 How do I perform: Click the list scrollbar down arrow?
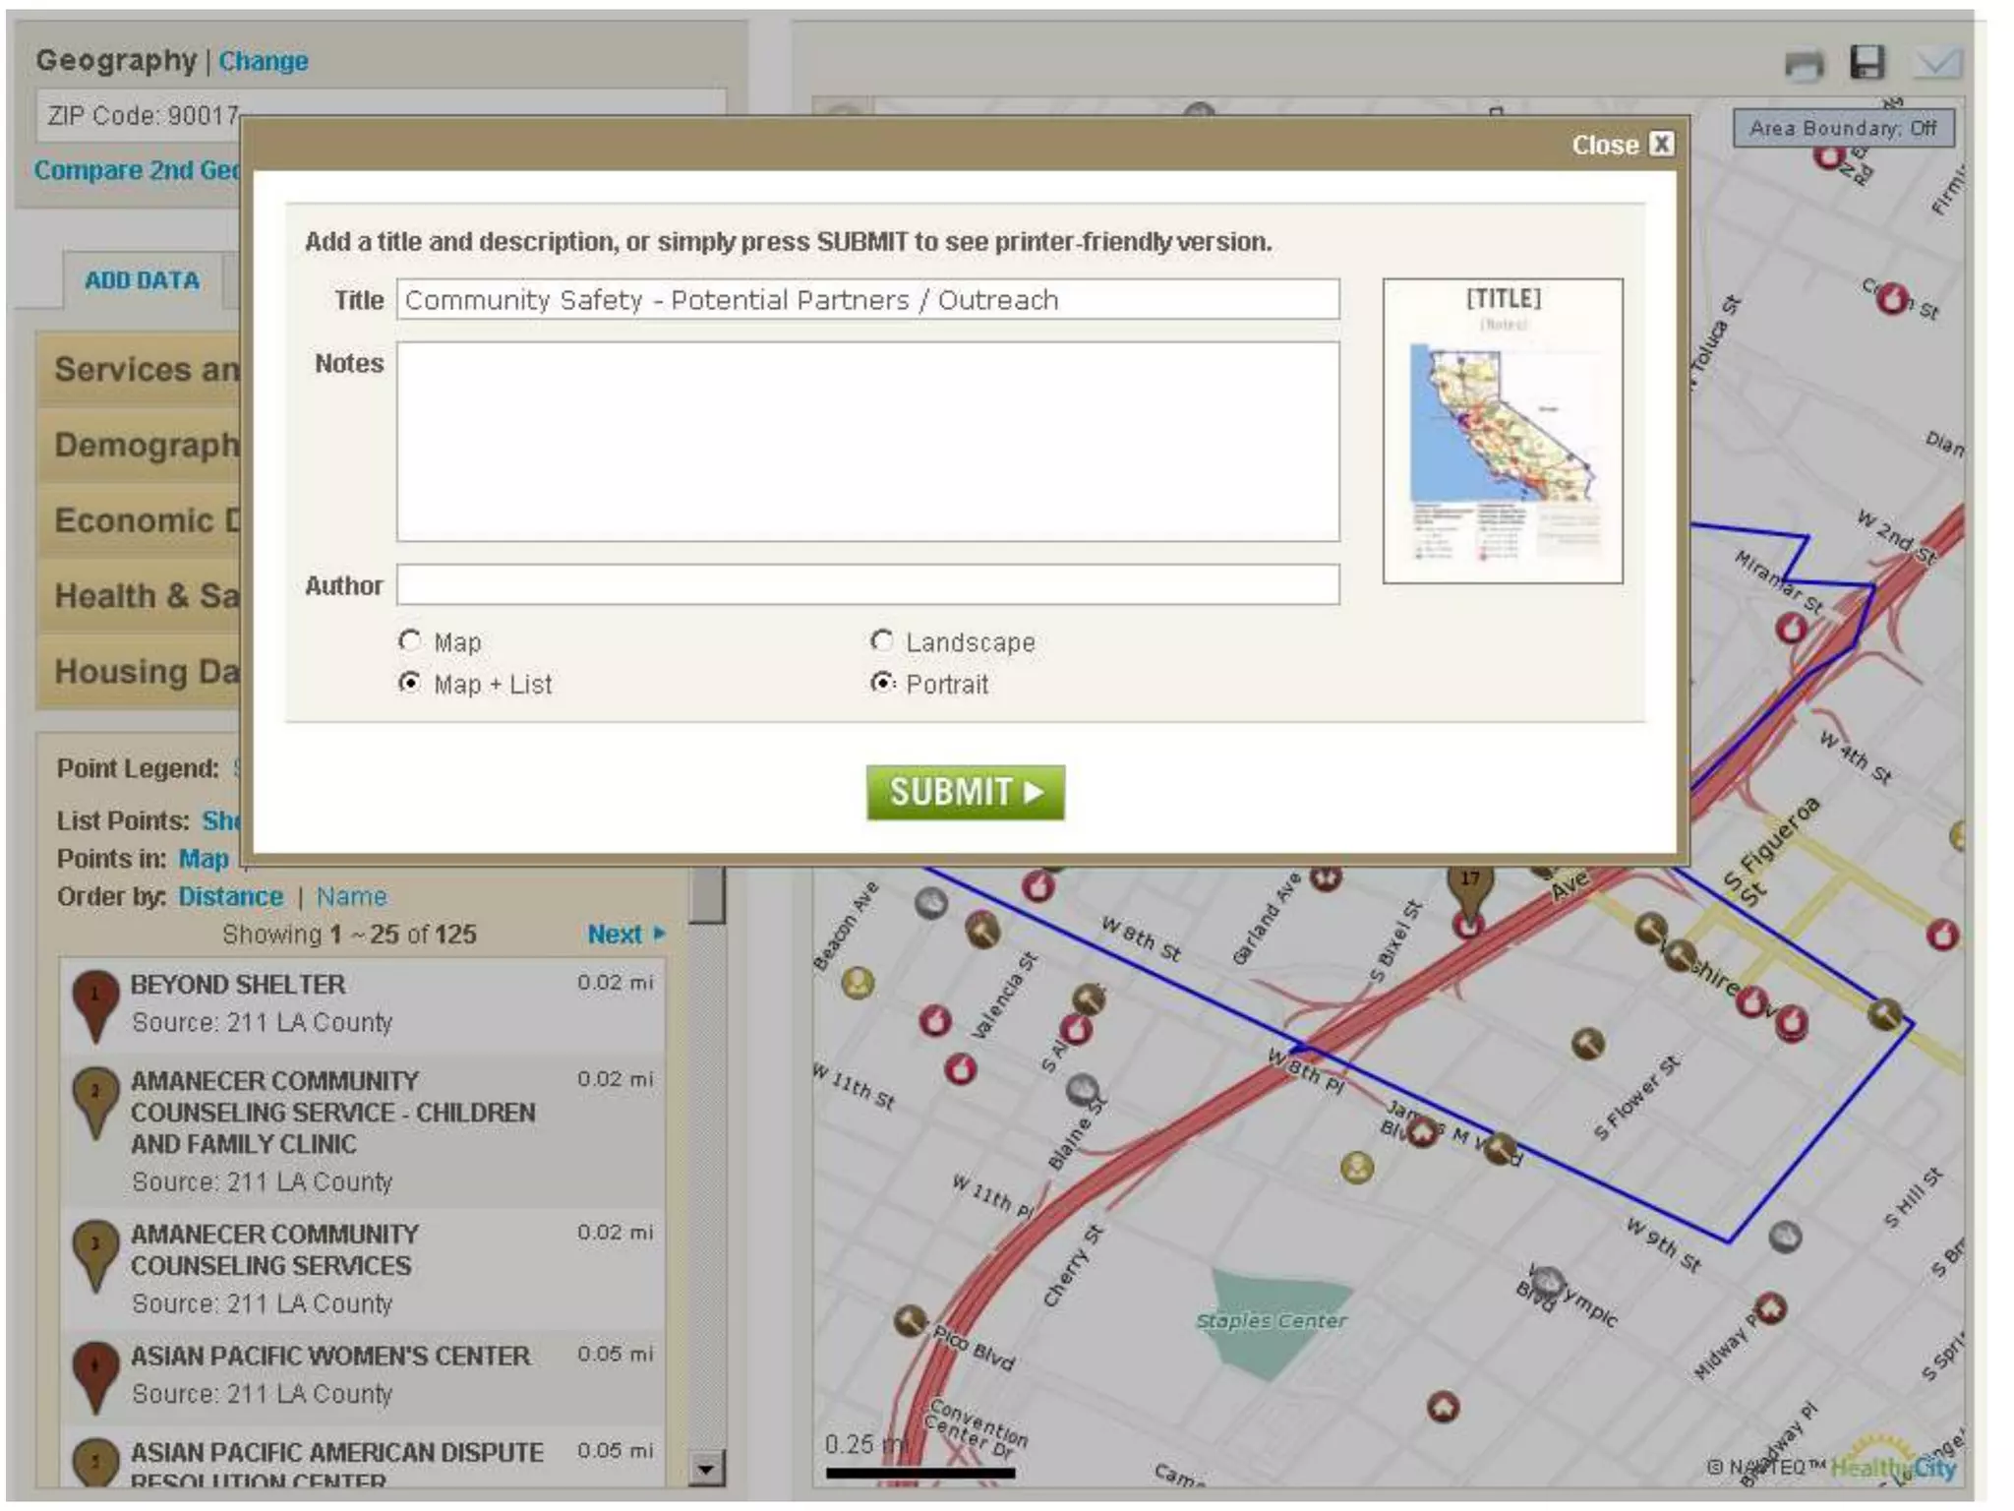(705, 1469)
